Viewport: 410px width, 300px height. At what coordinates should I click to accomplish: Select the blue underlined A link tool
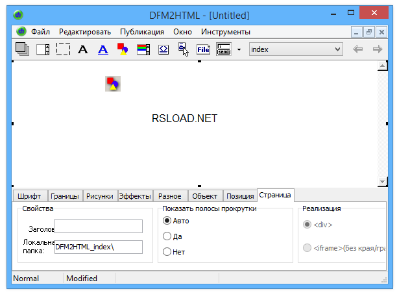(103, 49)
